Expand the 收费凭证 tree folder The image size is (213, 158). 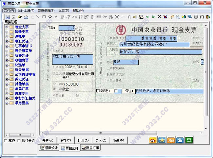7,56
